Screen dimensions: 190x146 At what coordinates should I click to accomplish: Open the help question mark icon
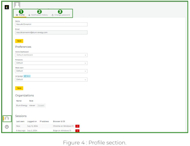coord(7,127)
